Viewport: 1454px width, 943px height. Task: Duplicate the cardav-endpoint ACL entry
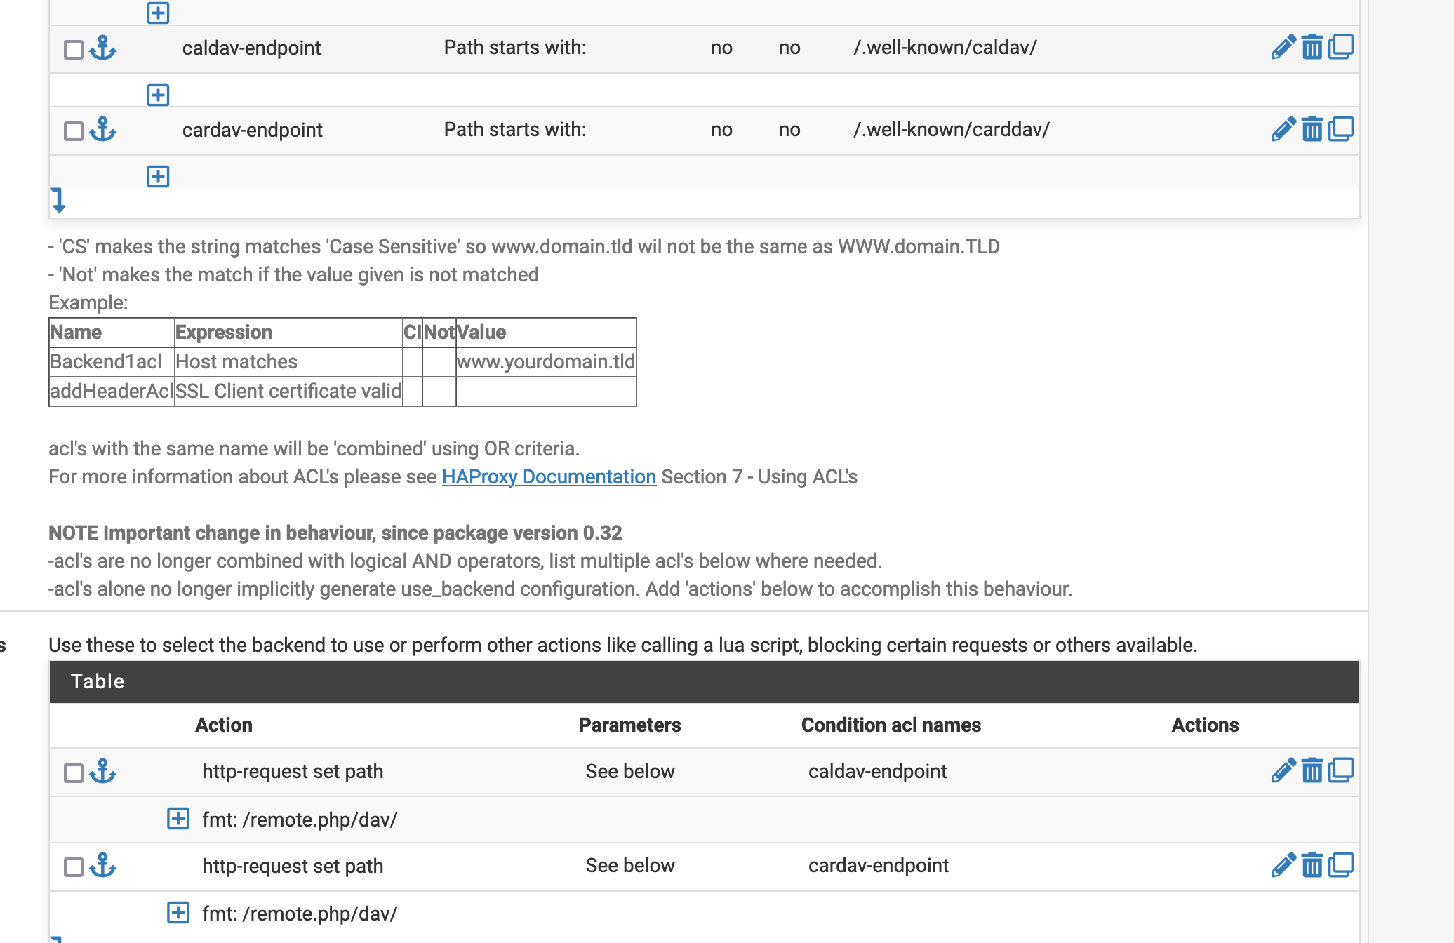pyautogui.click(x=1341, y=129)
